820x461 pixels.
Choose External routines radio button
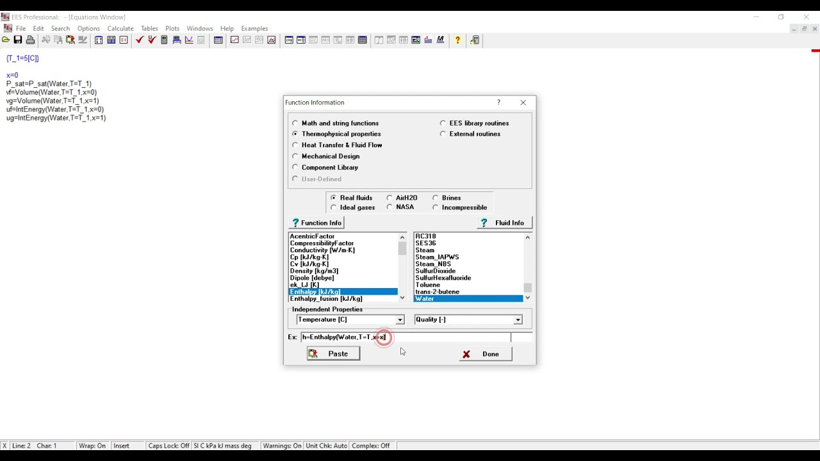pos(443,134)
